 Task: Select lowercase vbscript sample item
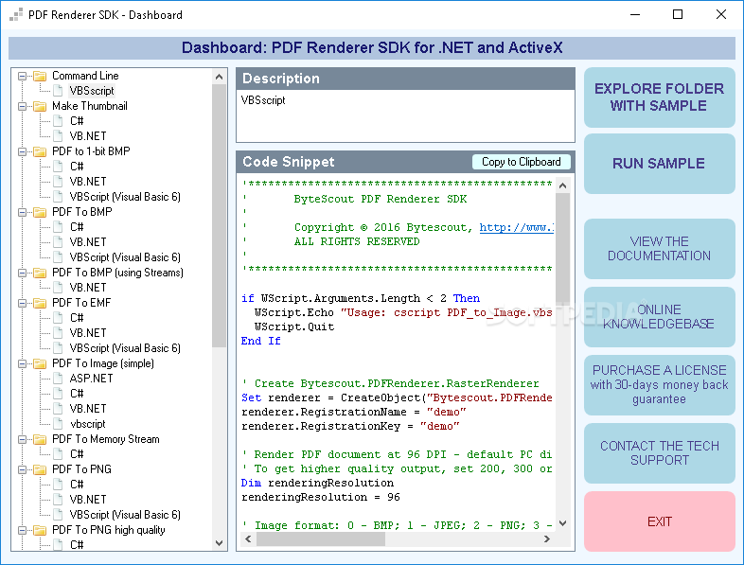pos(88,424)
